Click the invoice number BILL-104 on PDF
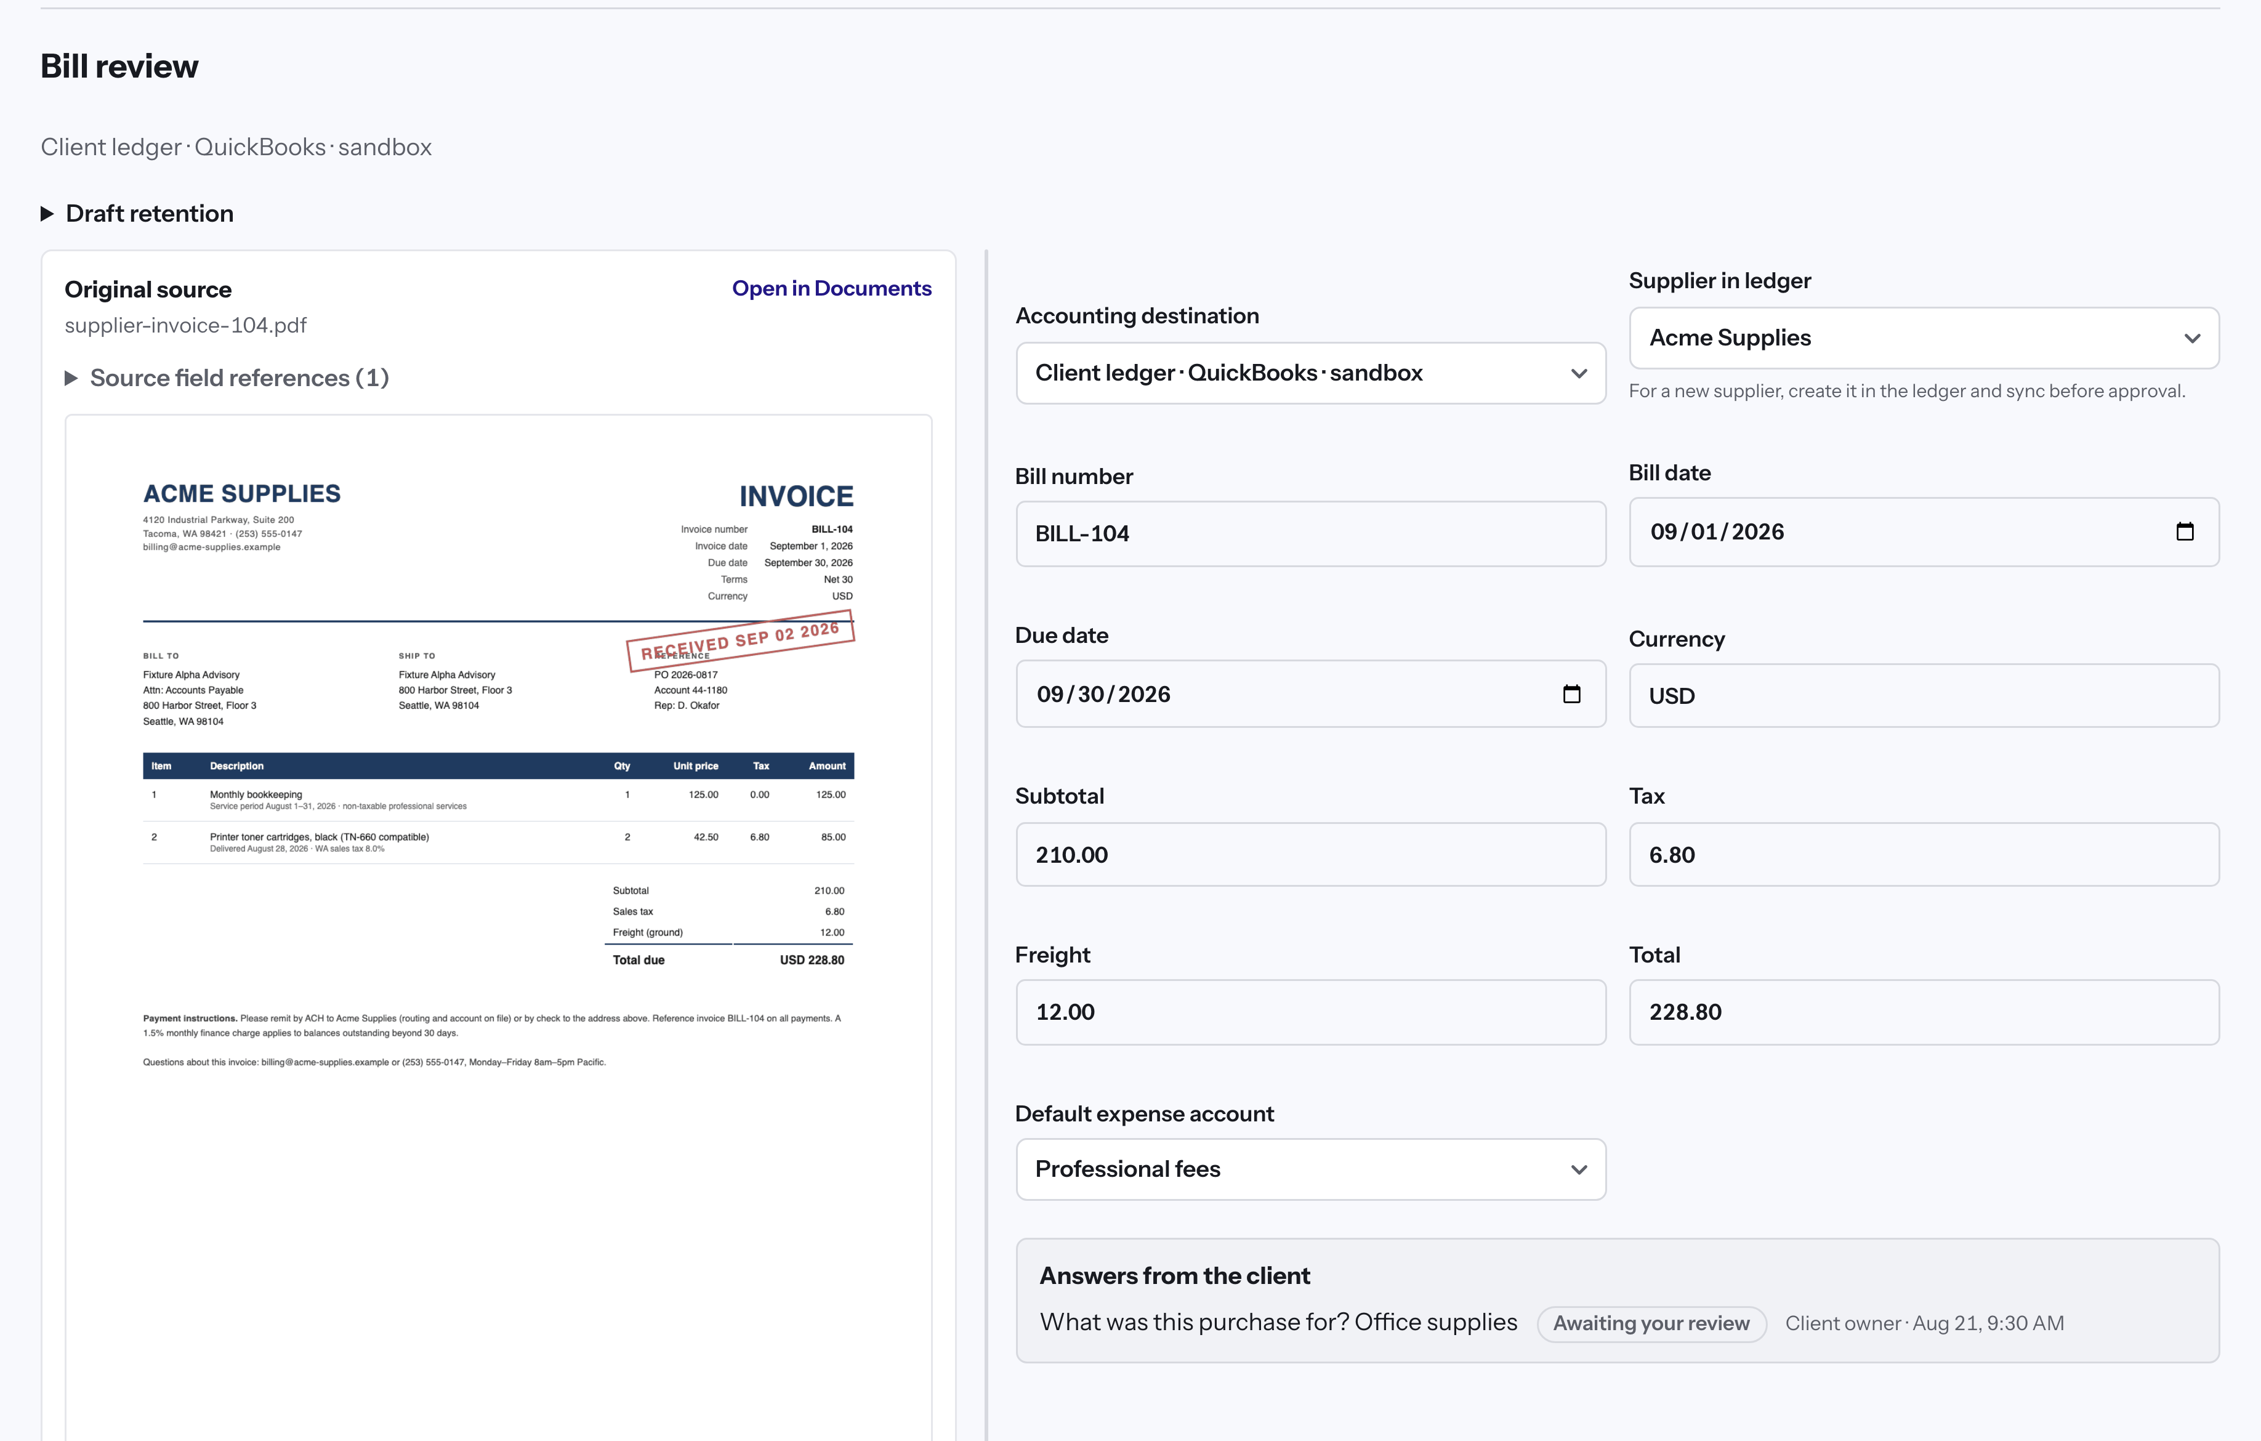This screenshot has width=2261, height=1441. pyautogui.click(x=832, y=528)
